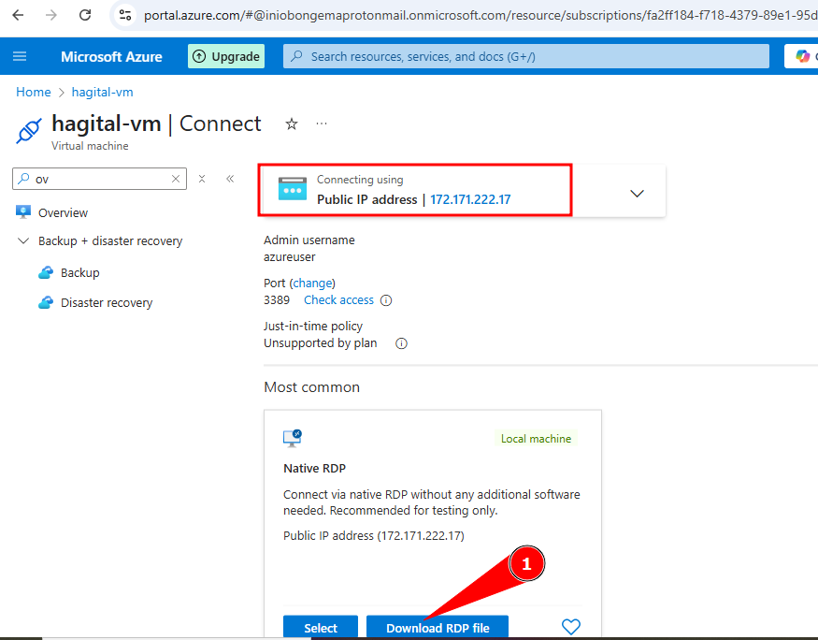
Task: Click the Select button for Native RDP
Action: [321, 628]
